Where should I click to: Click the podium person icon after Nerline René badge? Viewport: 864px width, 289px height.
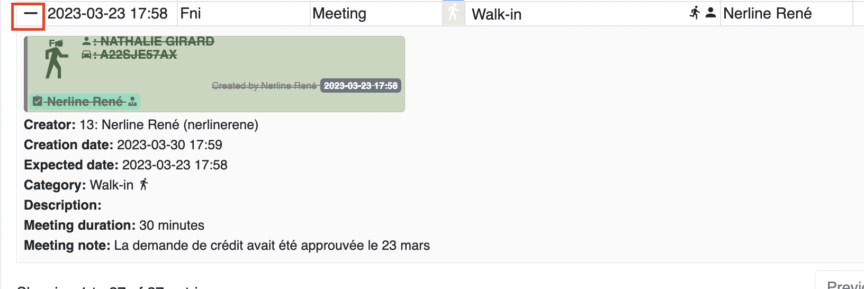(132, 101)
